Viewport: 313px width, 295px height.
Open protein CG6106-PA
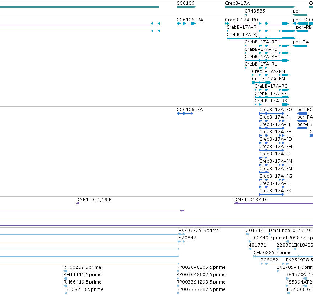190,110
